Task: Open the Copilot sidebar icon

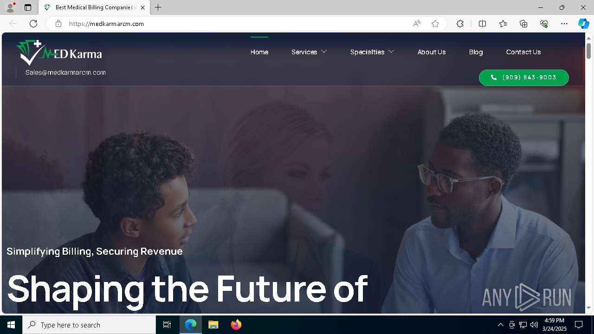Action: click(x=583, y=24)
